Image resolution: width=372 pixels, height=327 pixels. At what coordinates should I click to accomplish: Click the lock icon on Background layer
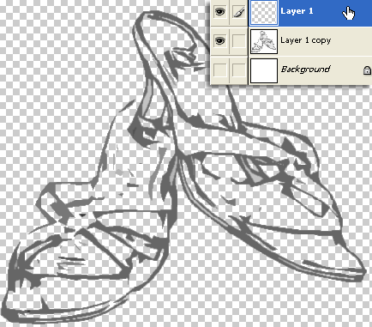[x=367, y=70]
